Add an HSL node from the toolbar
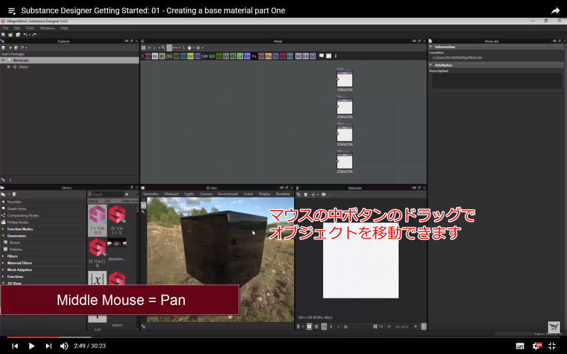The height and width of the screenshot is (354, 567). click(233, 57)
